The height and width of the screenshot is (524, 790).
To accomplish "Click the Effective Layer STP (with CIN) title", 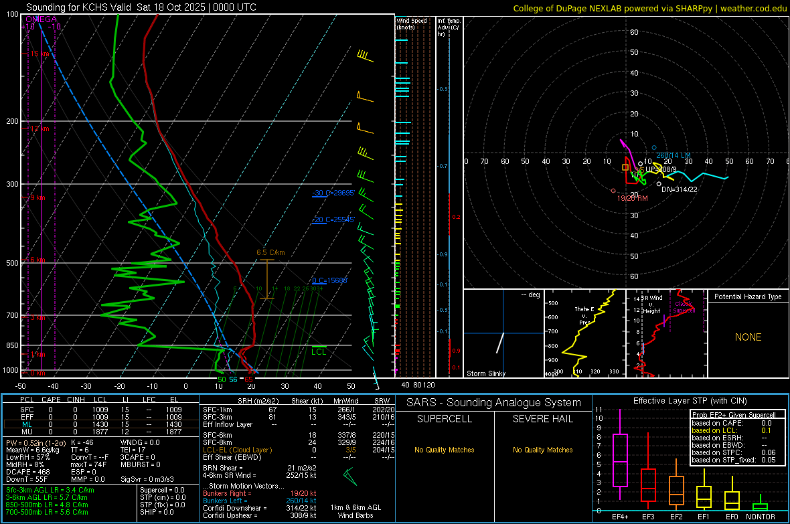I will [690, 401].
